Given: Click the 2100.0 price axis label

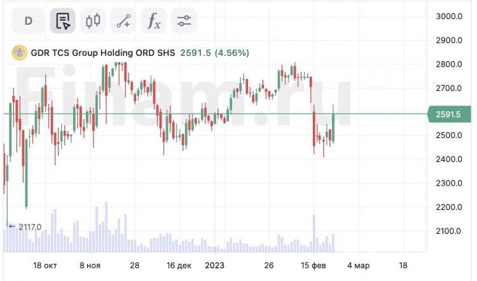Looking at the screenshot, I should click(449, 231).
